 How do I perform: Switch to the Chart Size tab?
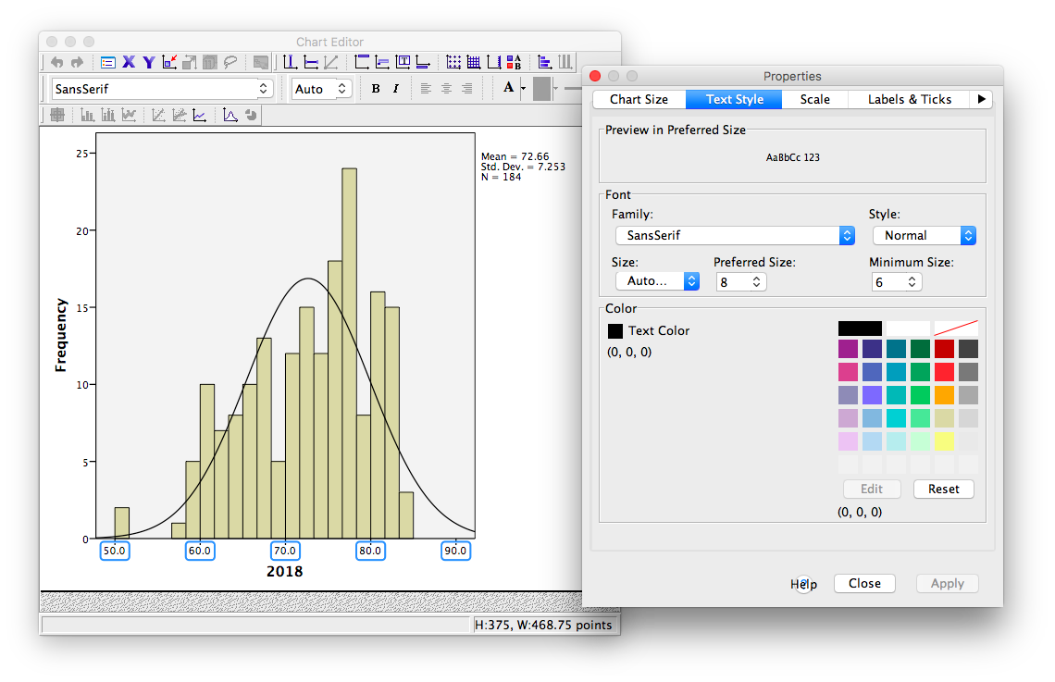(639, 100)
